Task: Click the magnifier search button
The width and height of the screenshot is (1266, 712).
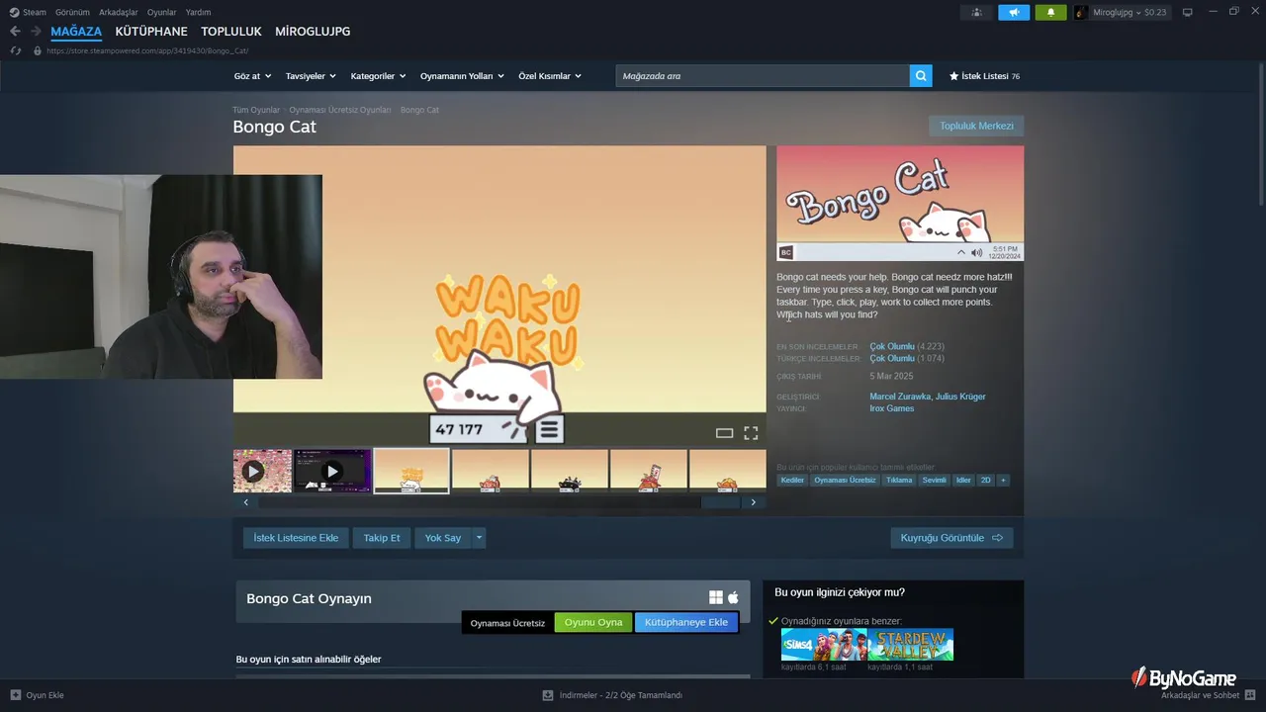Action: (x=921, y=76)
